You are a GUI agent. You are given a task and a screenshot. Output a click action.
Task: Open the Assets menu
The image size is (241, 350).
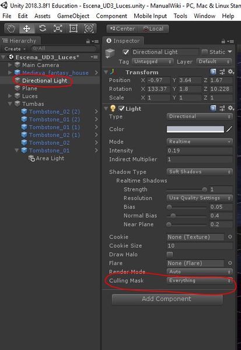coord(43,16)
